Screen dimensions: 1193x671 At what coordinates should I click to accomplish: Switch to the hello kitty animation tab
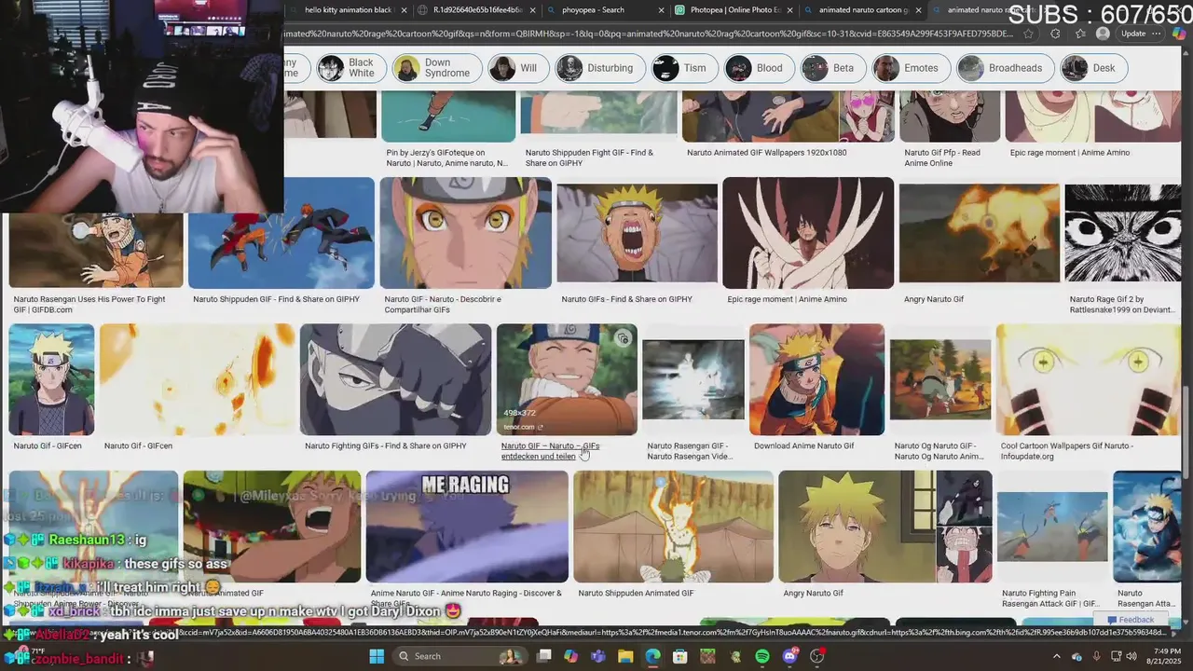pyautogui.click(x=350, y=10)
